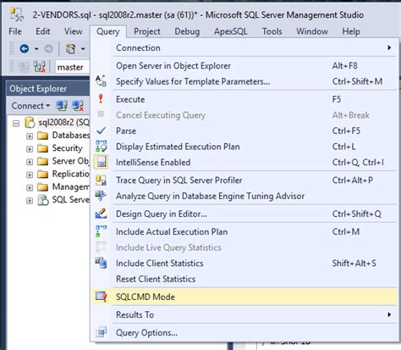
Task: Select Execute from Query menu
Action: (244, 99)
